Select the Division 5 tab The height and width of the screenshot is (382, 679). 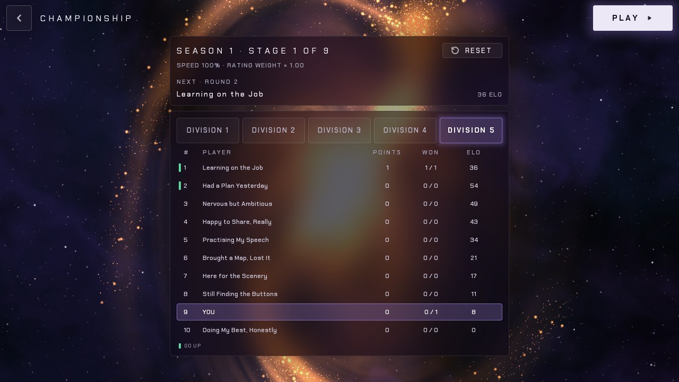[471, 131]
